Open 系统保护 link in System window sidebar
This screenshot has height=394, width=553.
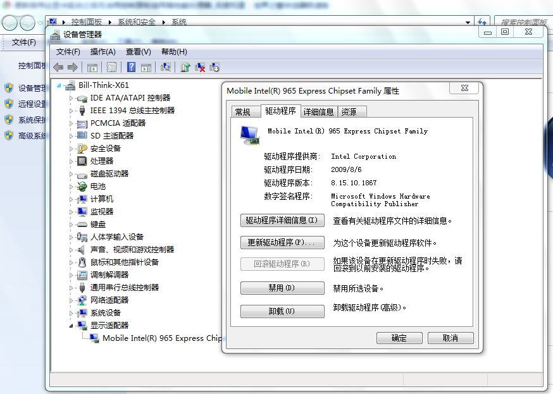tap(32, 120)
